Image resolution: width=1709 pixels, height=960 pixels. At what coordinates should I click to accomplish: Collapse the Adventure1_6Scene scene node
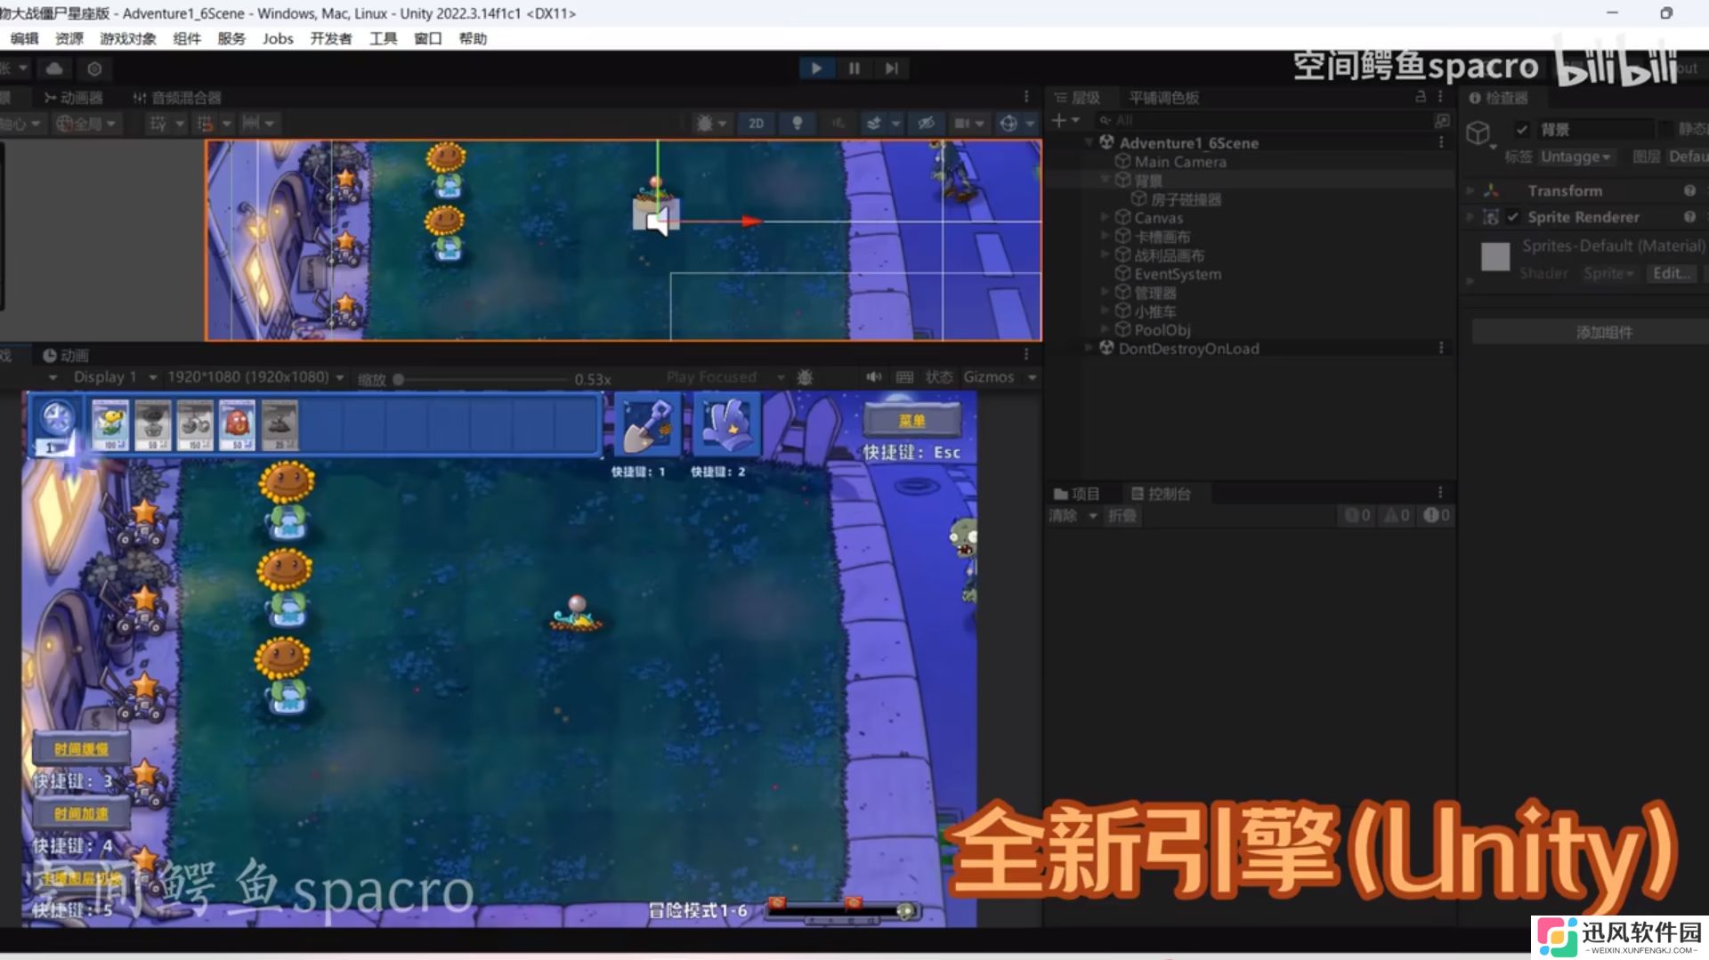pyautogui.click(x=1089, y=142)
